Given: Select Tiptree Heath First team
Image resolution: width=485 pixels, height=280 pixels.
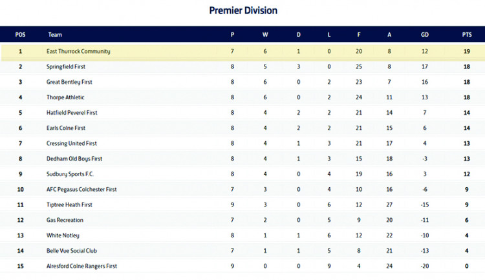Looking at the screenshot, I should pyautogui.click(x=69, y=205).
